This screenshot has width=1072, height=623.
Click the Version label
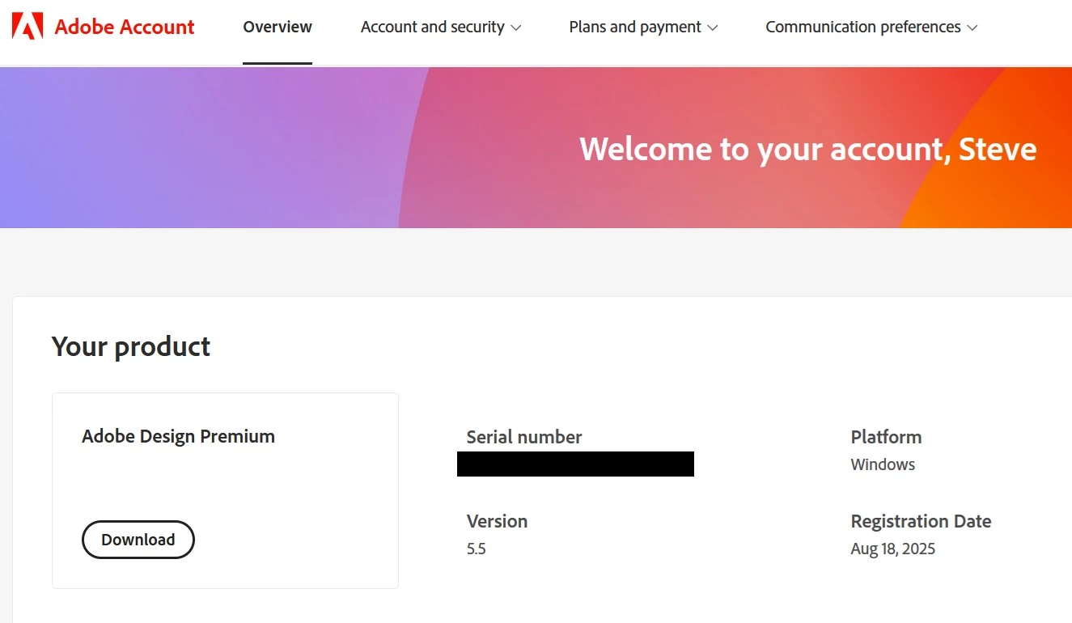point(497,521)
